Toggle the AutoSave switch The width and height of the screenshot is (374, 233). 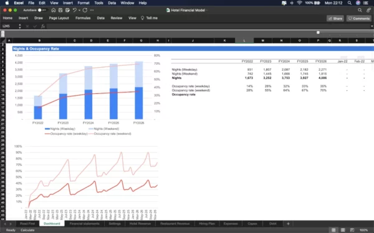[42, 10]
